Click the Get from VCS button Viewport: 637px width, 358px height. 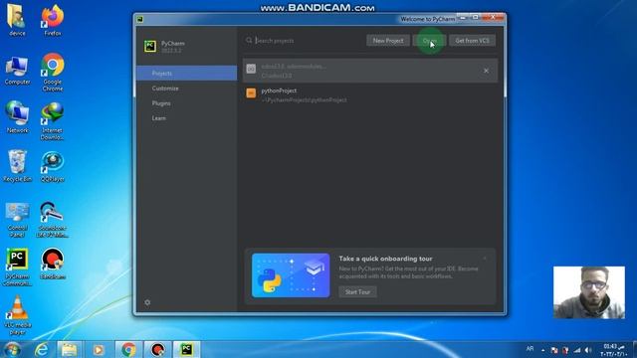(472, 41)
